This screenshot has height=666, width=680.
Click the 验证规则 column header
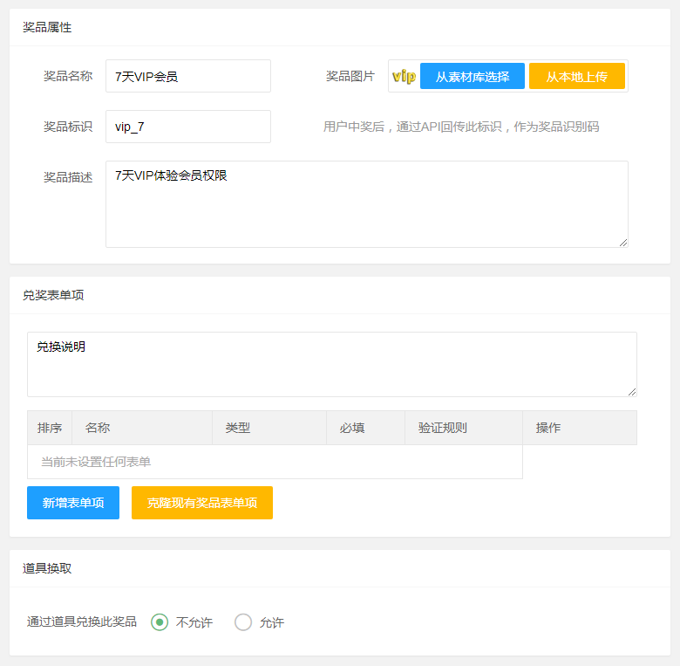pyautogui.click(x=463, y=428)
